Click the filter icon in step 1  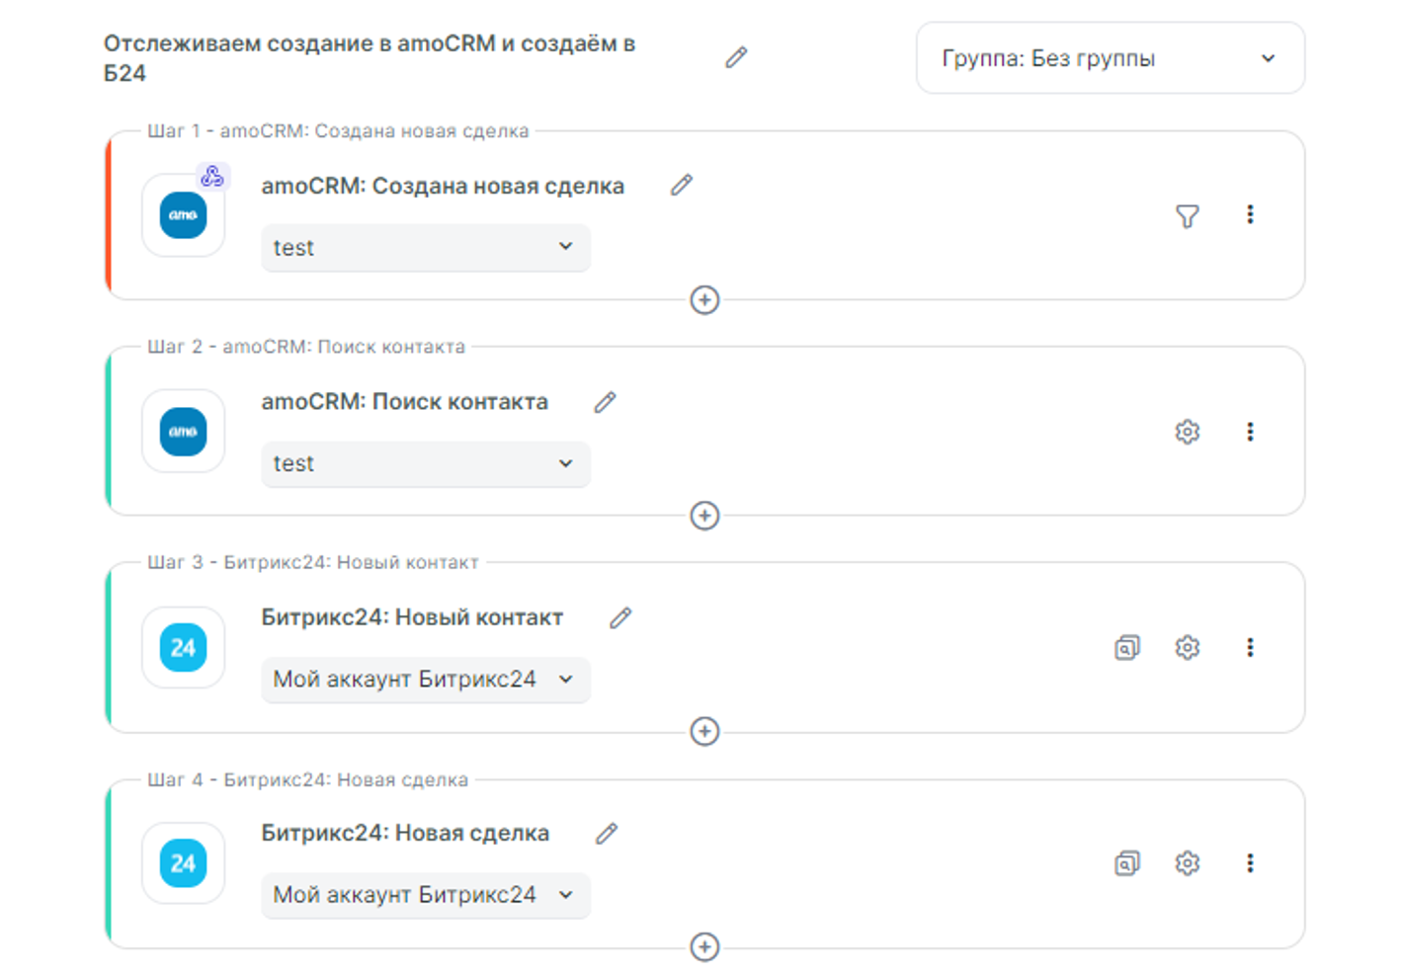(1187, 215)
